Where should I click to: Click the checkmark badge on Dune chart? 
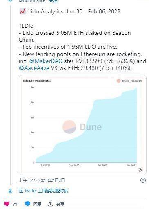(140, 170)
